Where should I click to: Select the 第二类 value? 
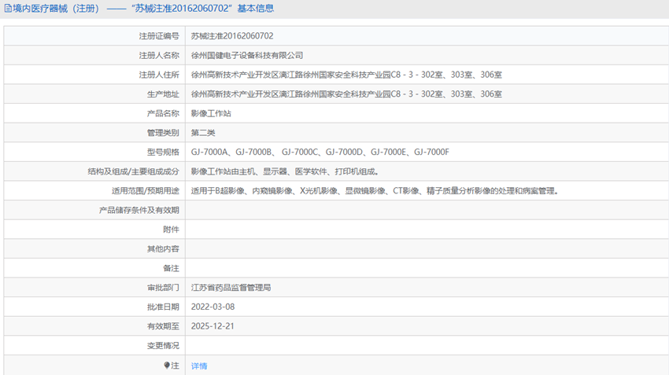click(203, 133)
